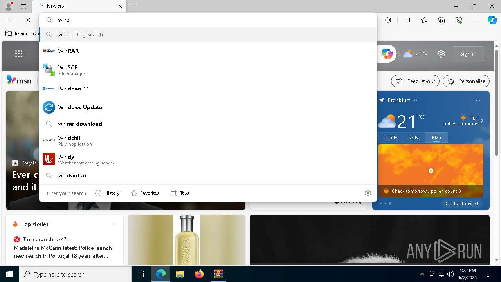
Task: Open search suggestion settings gear
Action: coord(368,193)
